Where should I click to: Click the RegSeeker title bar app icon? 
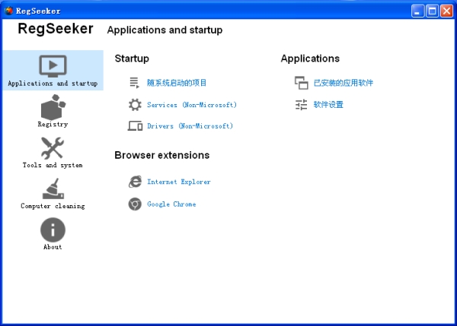point(8,11)
